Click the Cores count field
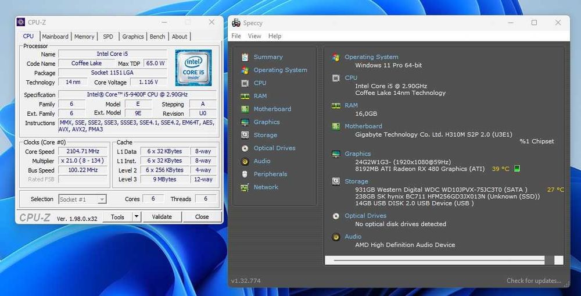Viewport: 581px width, 296px height. tap(153, 199)
